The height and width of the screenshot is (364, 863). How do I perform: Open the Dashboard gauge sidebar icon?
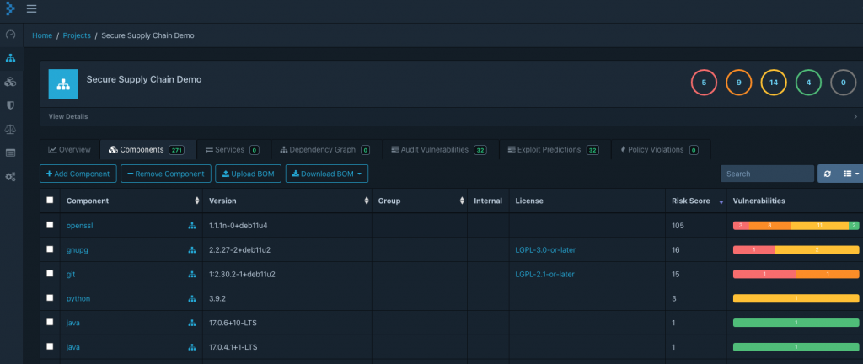click(x=10, y=35)
